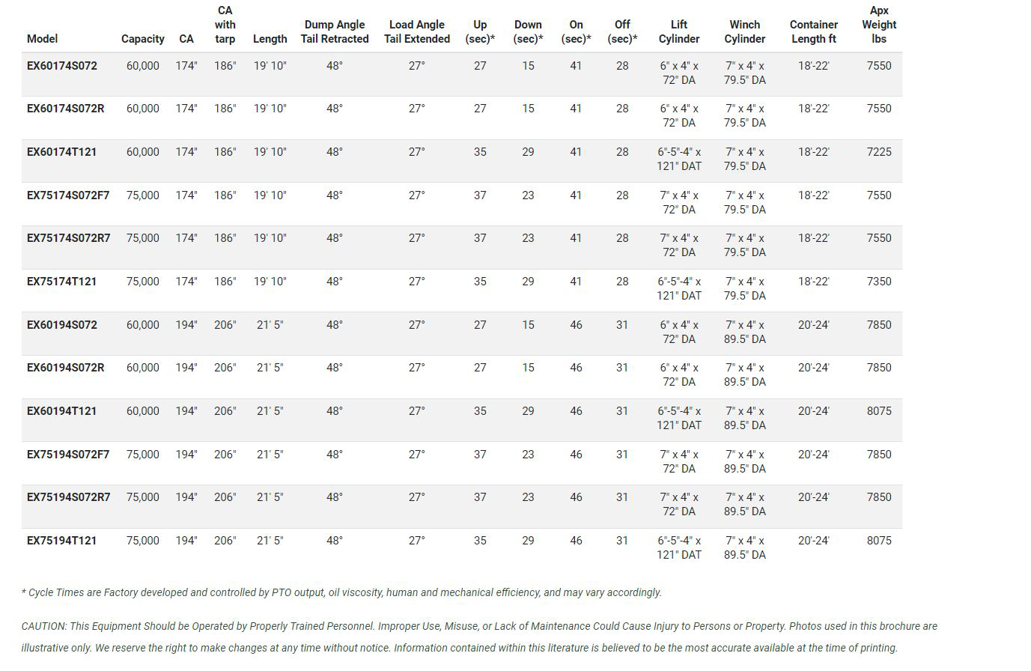Click the CAUTION disclaimer paragraph
Screen dimensions: 1031x671
479,637
